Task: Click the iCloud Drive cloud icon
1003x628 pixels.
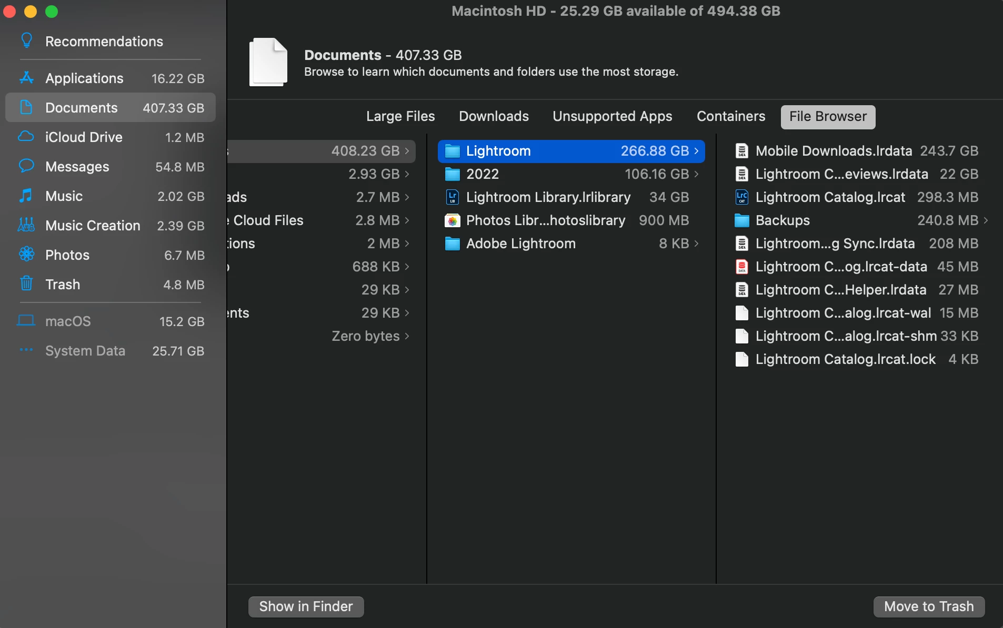Action: (26, 137)
